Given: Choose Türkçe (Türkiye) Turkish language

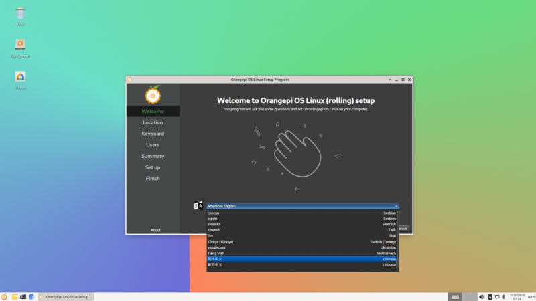Looking at the screenshot, I should coord(301,242).
